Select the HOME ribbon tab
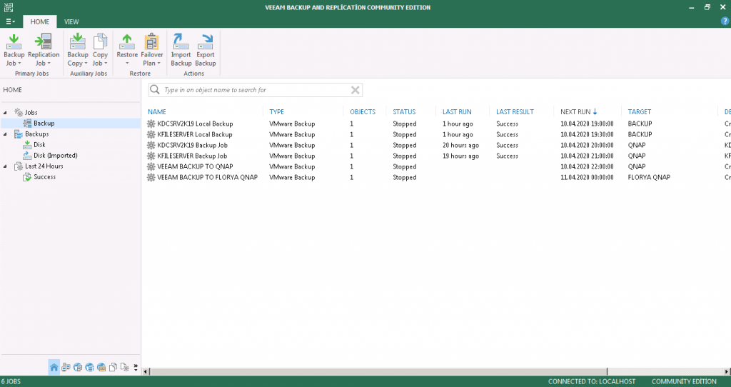Viewport: 731px width, 387px height. pos(40,21)
